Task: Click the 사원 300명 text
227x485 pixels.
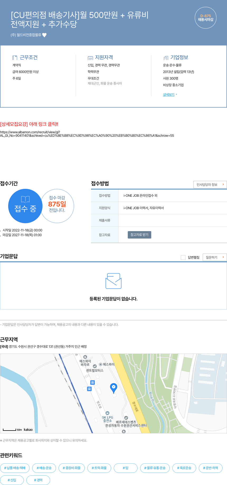Action: (171, 78)
